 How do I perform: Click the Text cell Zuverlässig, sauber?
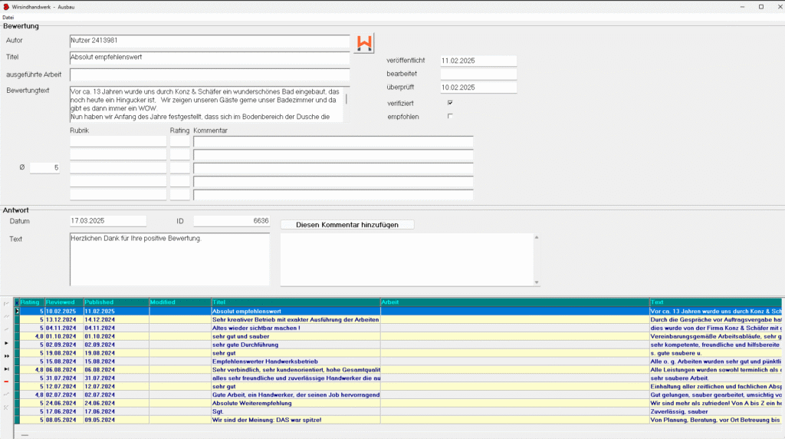715,411
